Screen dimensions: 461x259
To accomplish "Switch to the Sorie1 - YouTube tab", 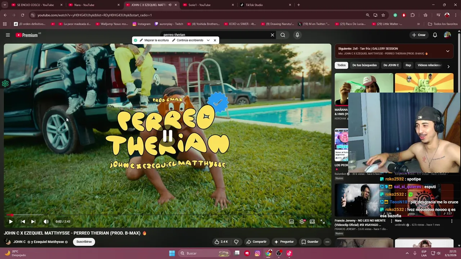I will 208,5.
